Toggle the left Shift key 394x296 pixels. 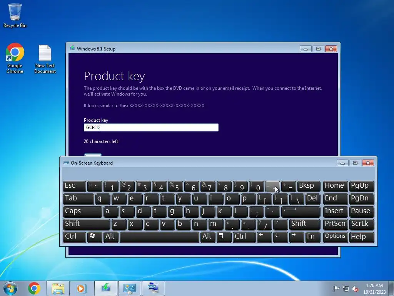click(87, 224)
